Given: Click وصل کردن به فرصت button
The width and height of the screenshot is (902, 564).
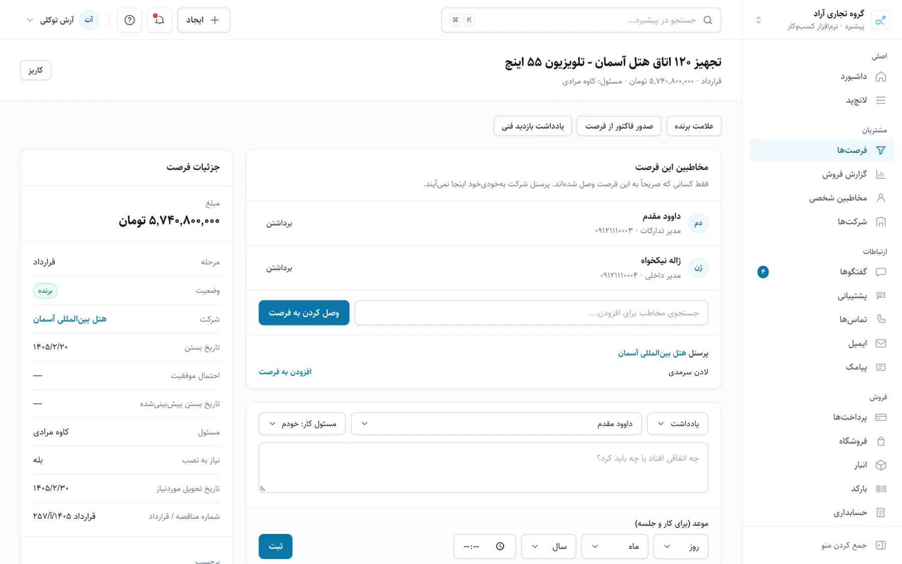Looking at the screenshot, I should pos(304,313).
